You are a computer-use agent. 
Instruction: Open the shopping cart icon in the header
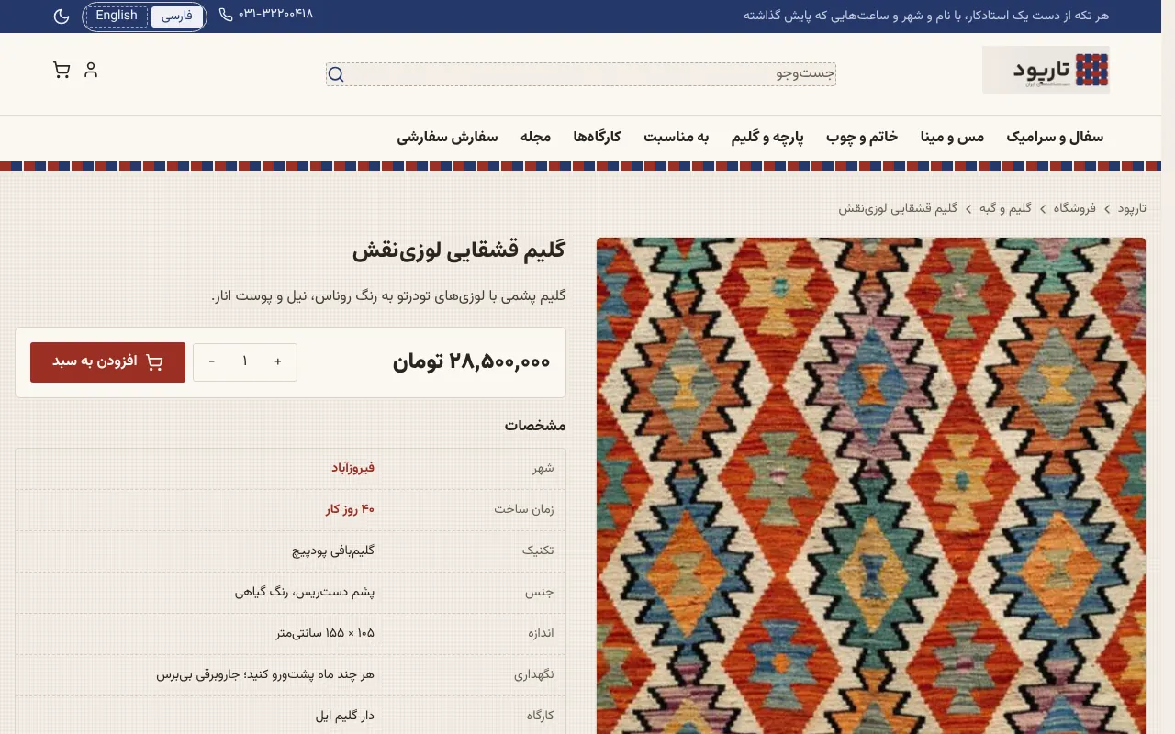click(x=62, y=70)
